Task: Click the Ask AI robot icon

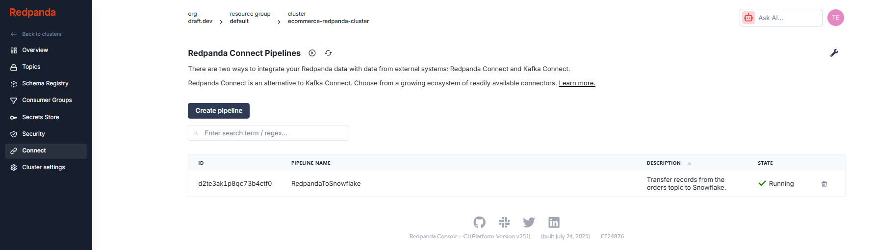Action: point(748,18)
